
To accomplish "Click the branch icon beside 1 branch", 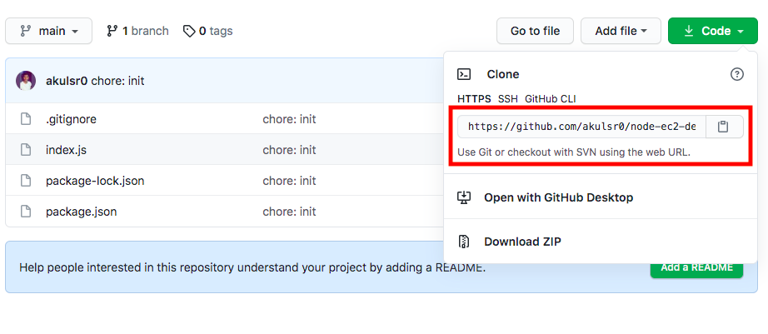I will [x=112, y=31].
